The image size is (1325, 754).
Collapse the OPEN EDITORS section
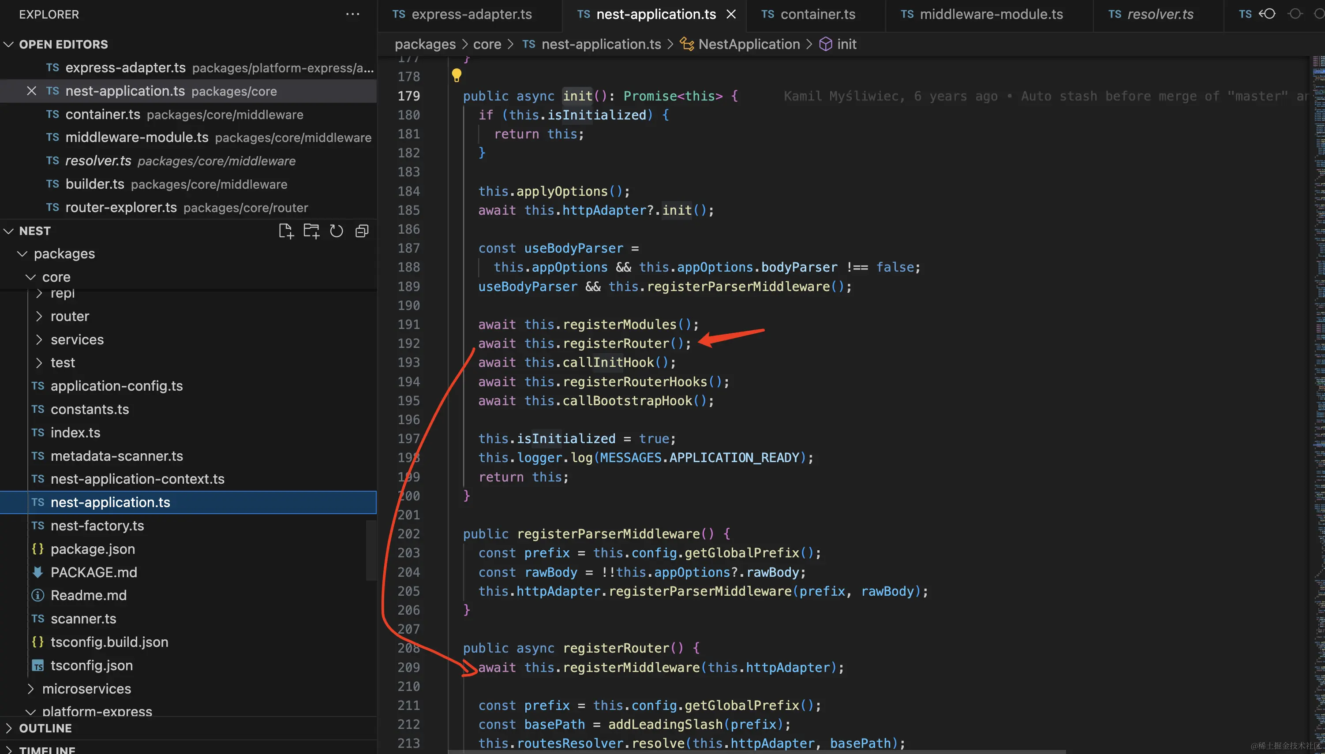(x=8, y=45)
